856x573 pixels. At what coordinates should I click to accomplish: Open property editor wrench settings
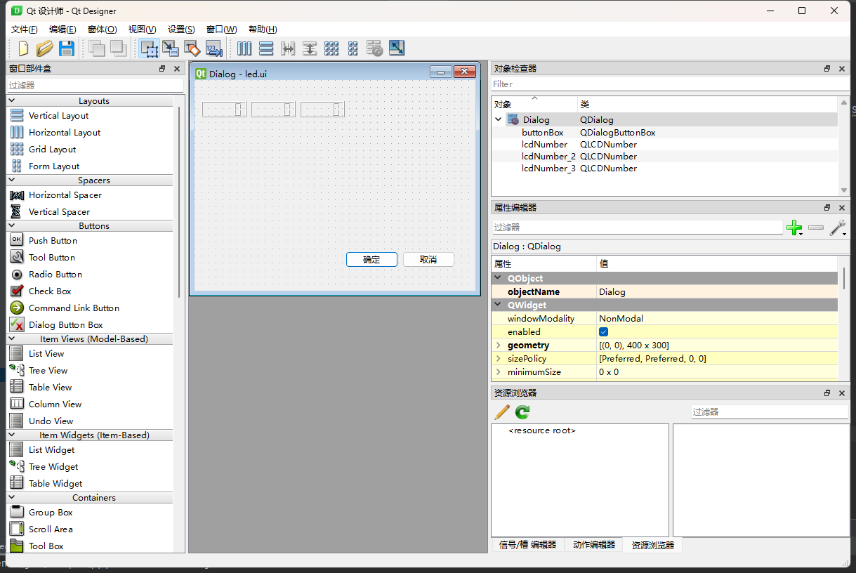click(838, 228)
